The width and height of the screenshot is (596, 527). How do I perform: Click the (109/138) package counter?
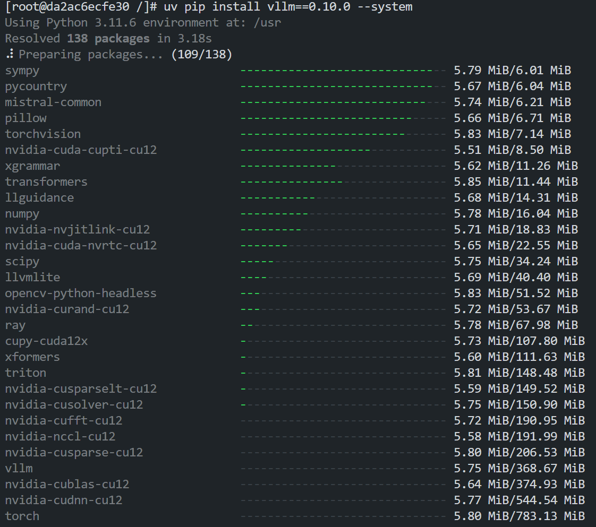pyautogui.click(x=202, y=55)
